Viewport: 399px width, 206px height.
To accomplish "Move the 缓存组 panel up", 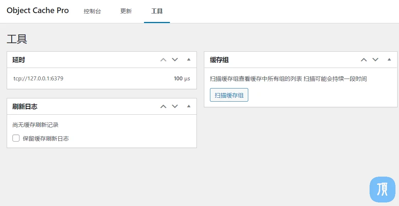I will pos(364,60).
